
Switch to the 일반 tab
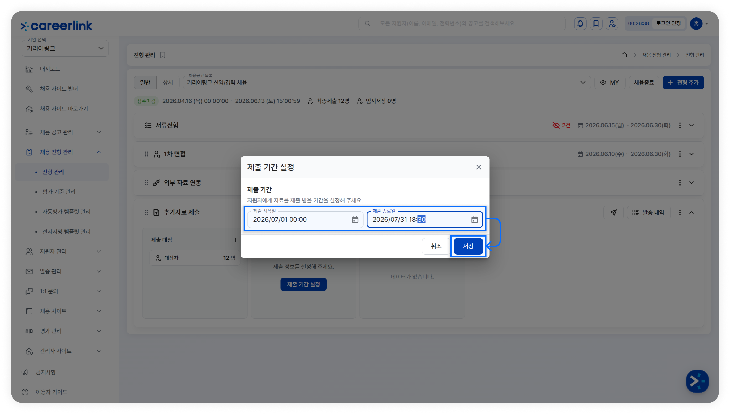[145, 83]
